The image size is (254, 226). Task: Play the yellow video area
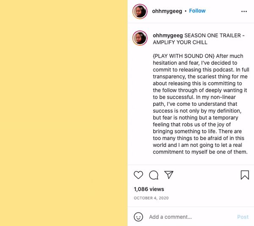click(63, 113)
